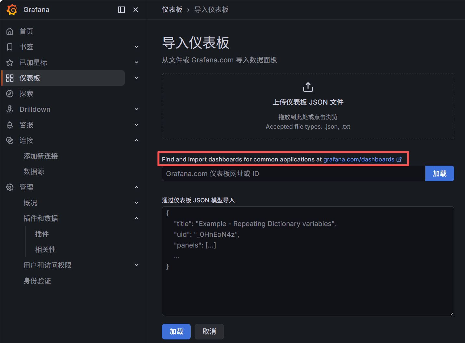Click the bottom 加载 button
The width and height of the screenshot is (465, 343).
(176, 331)
